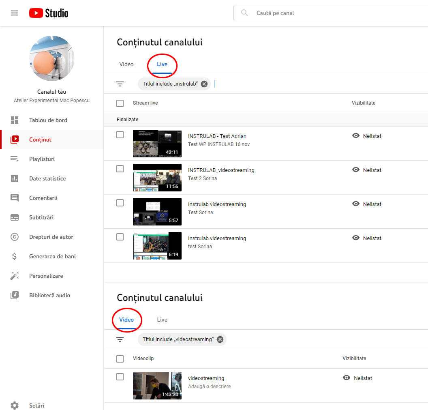Open Tablou de bord dashboard icon
428x410 pixels.
point(15,120)
